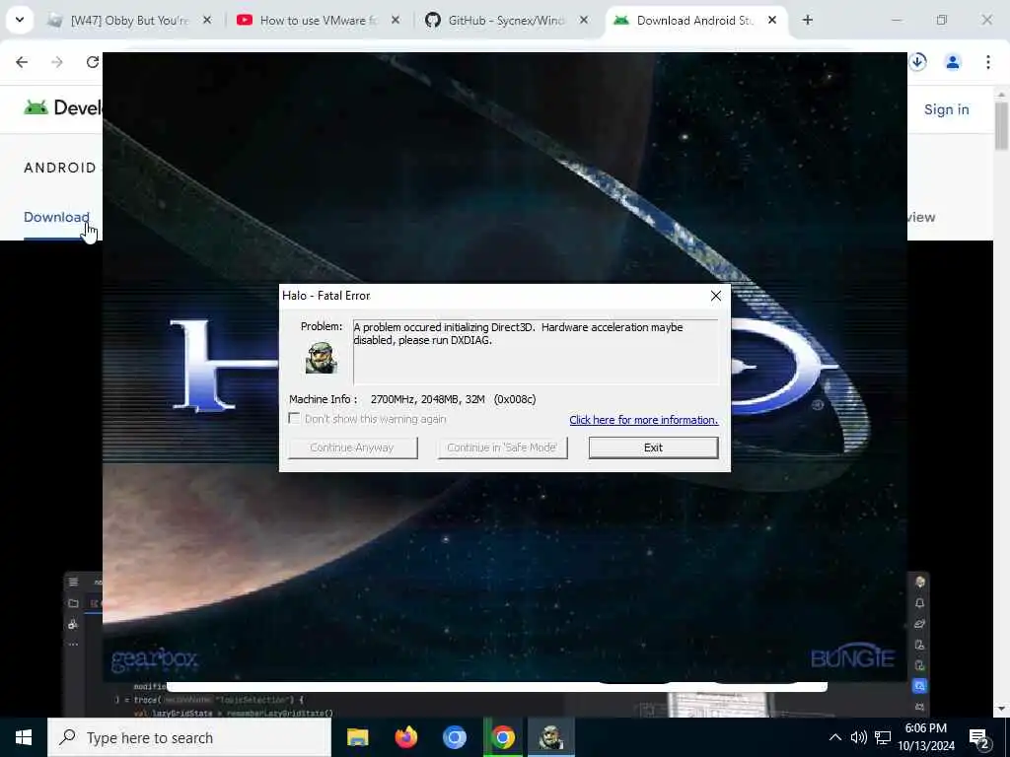This screenshot has width=1010, height=757.
Task: Open 'Click here for more information' link
Action: point(643,420)
